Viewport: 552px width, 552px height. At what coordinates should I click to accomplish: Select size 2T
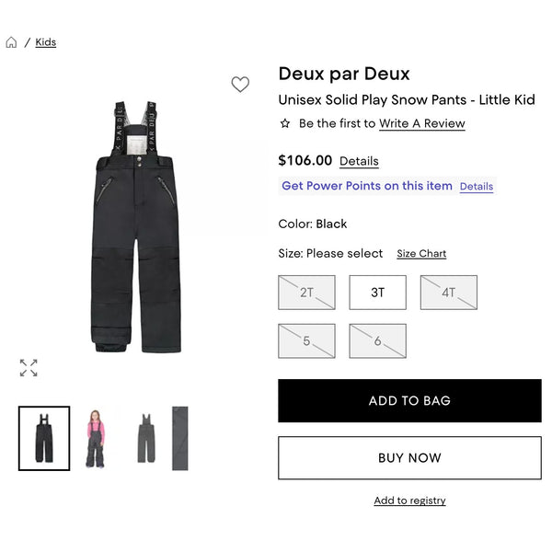pyautogui.click(x=306, y=293)
